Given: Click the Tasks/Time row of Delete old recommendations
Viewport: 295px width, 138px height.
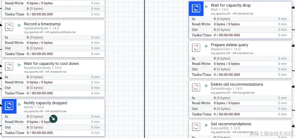Looking at the screenshot, I should click(240, 114).
